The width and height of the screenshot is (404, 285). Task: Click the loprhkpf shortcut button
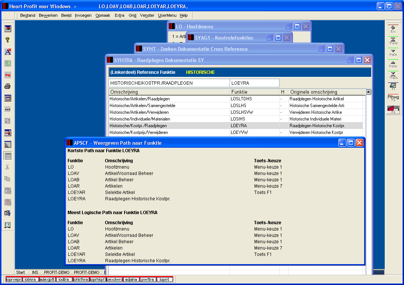(97, 279)
